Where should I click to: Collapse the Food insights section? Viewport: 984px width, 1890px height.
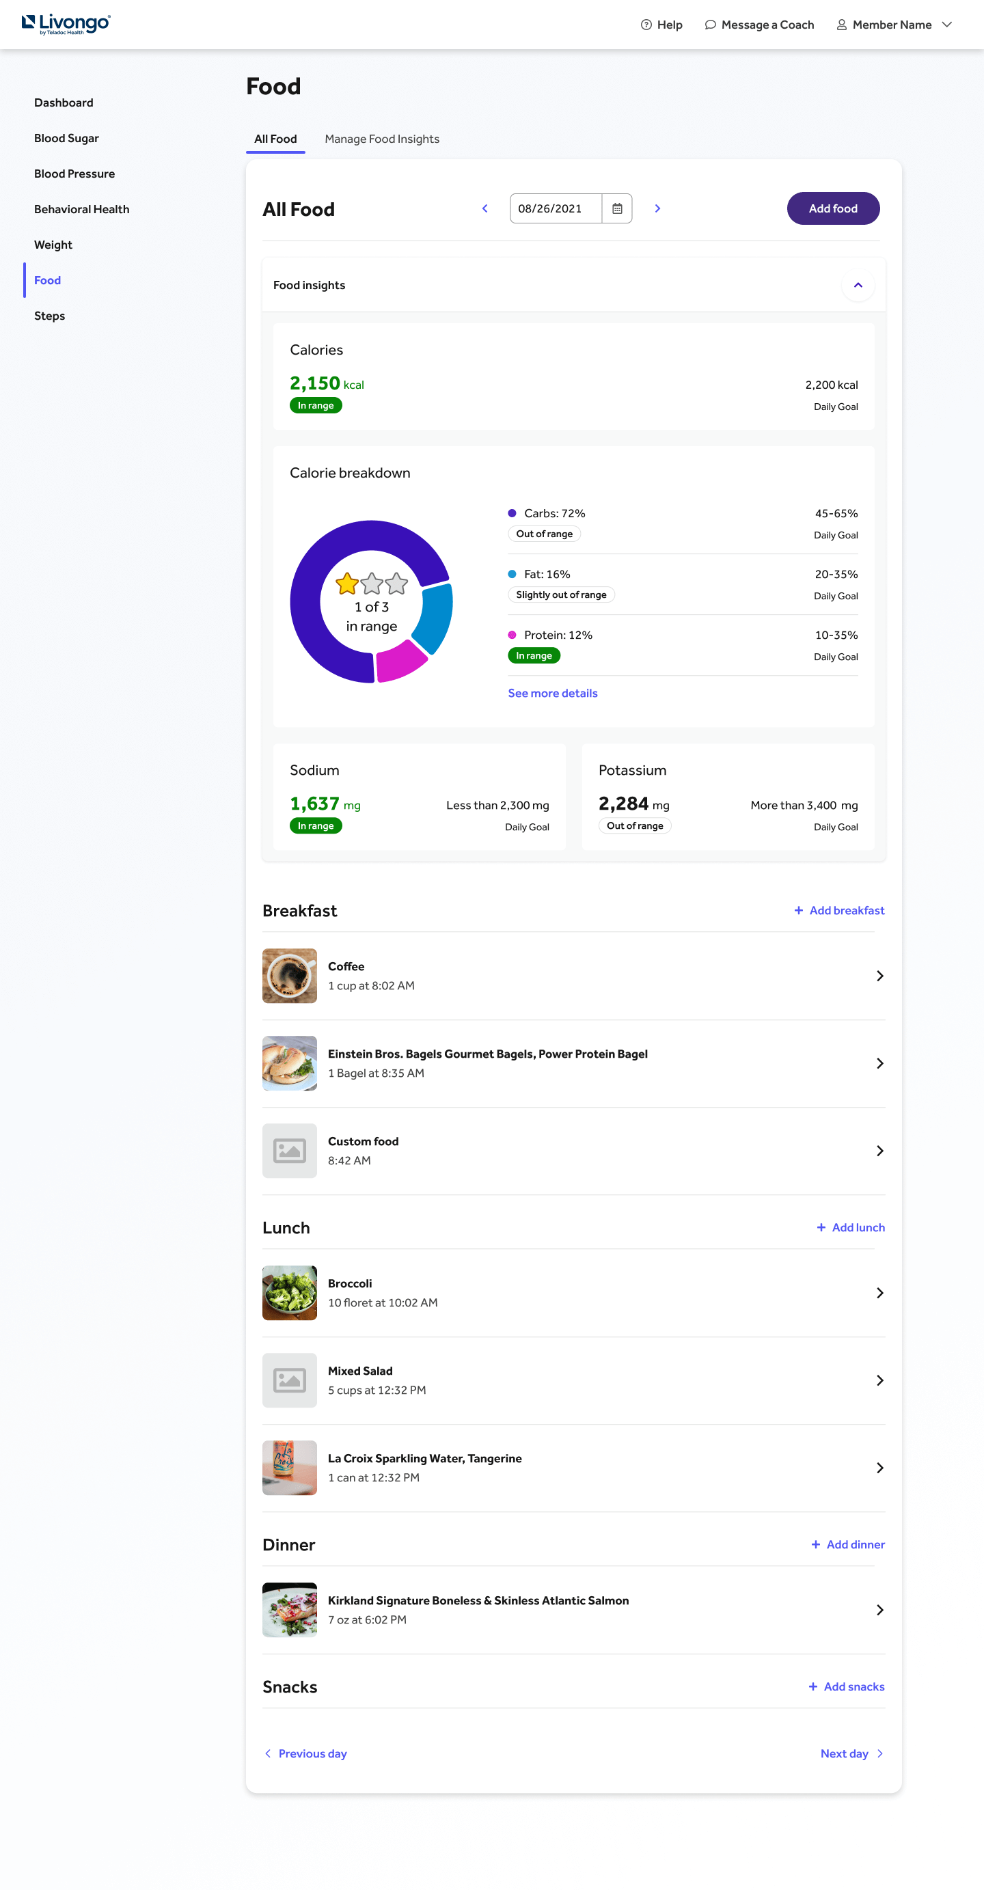[857, 286]
